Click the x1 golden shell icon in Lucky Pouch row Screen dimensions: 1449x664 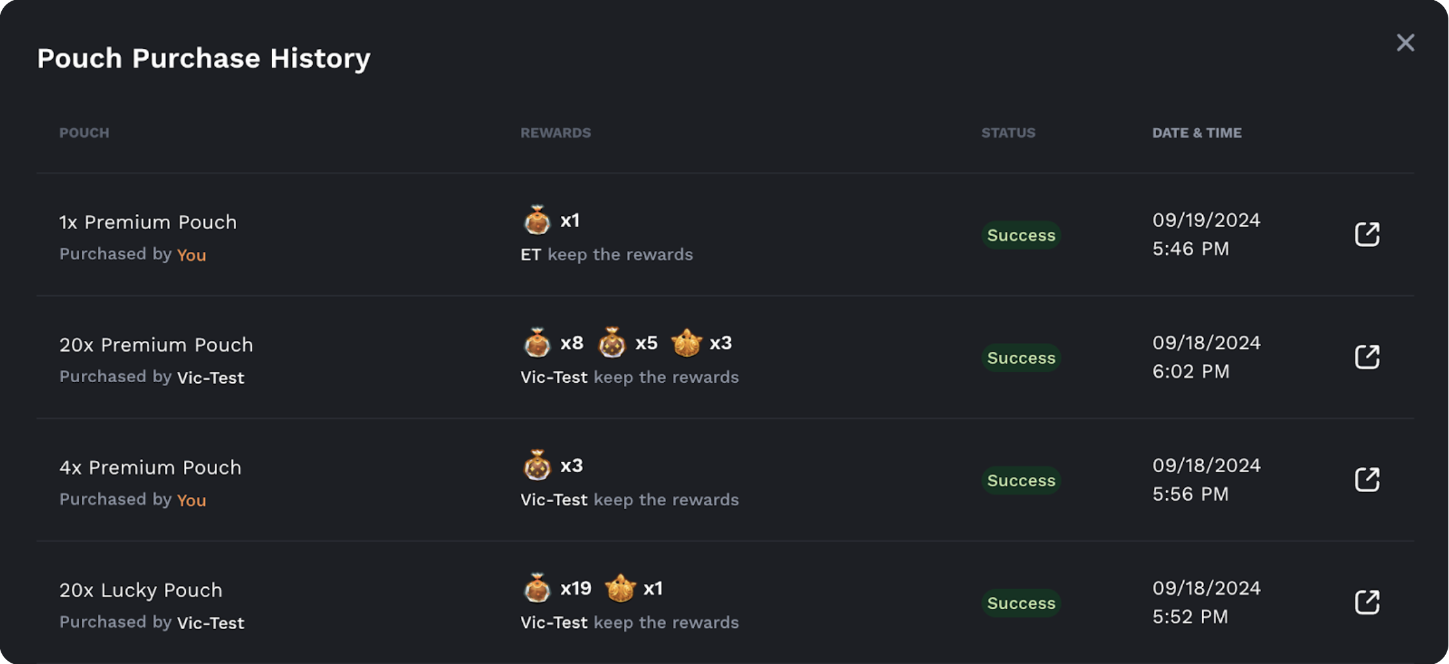620,588
